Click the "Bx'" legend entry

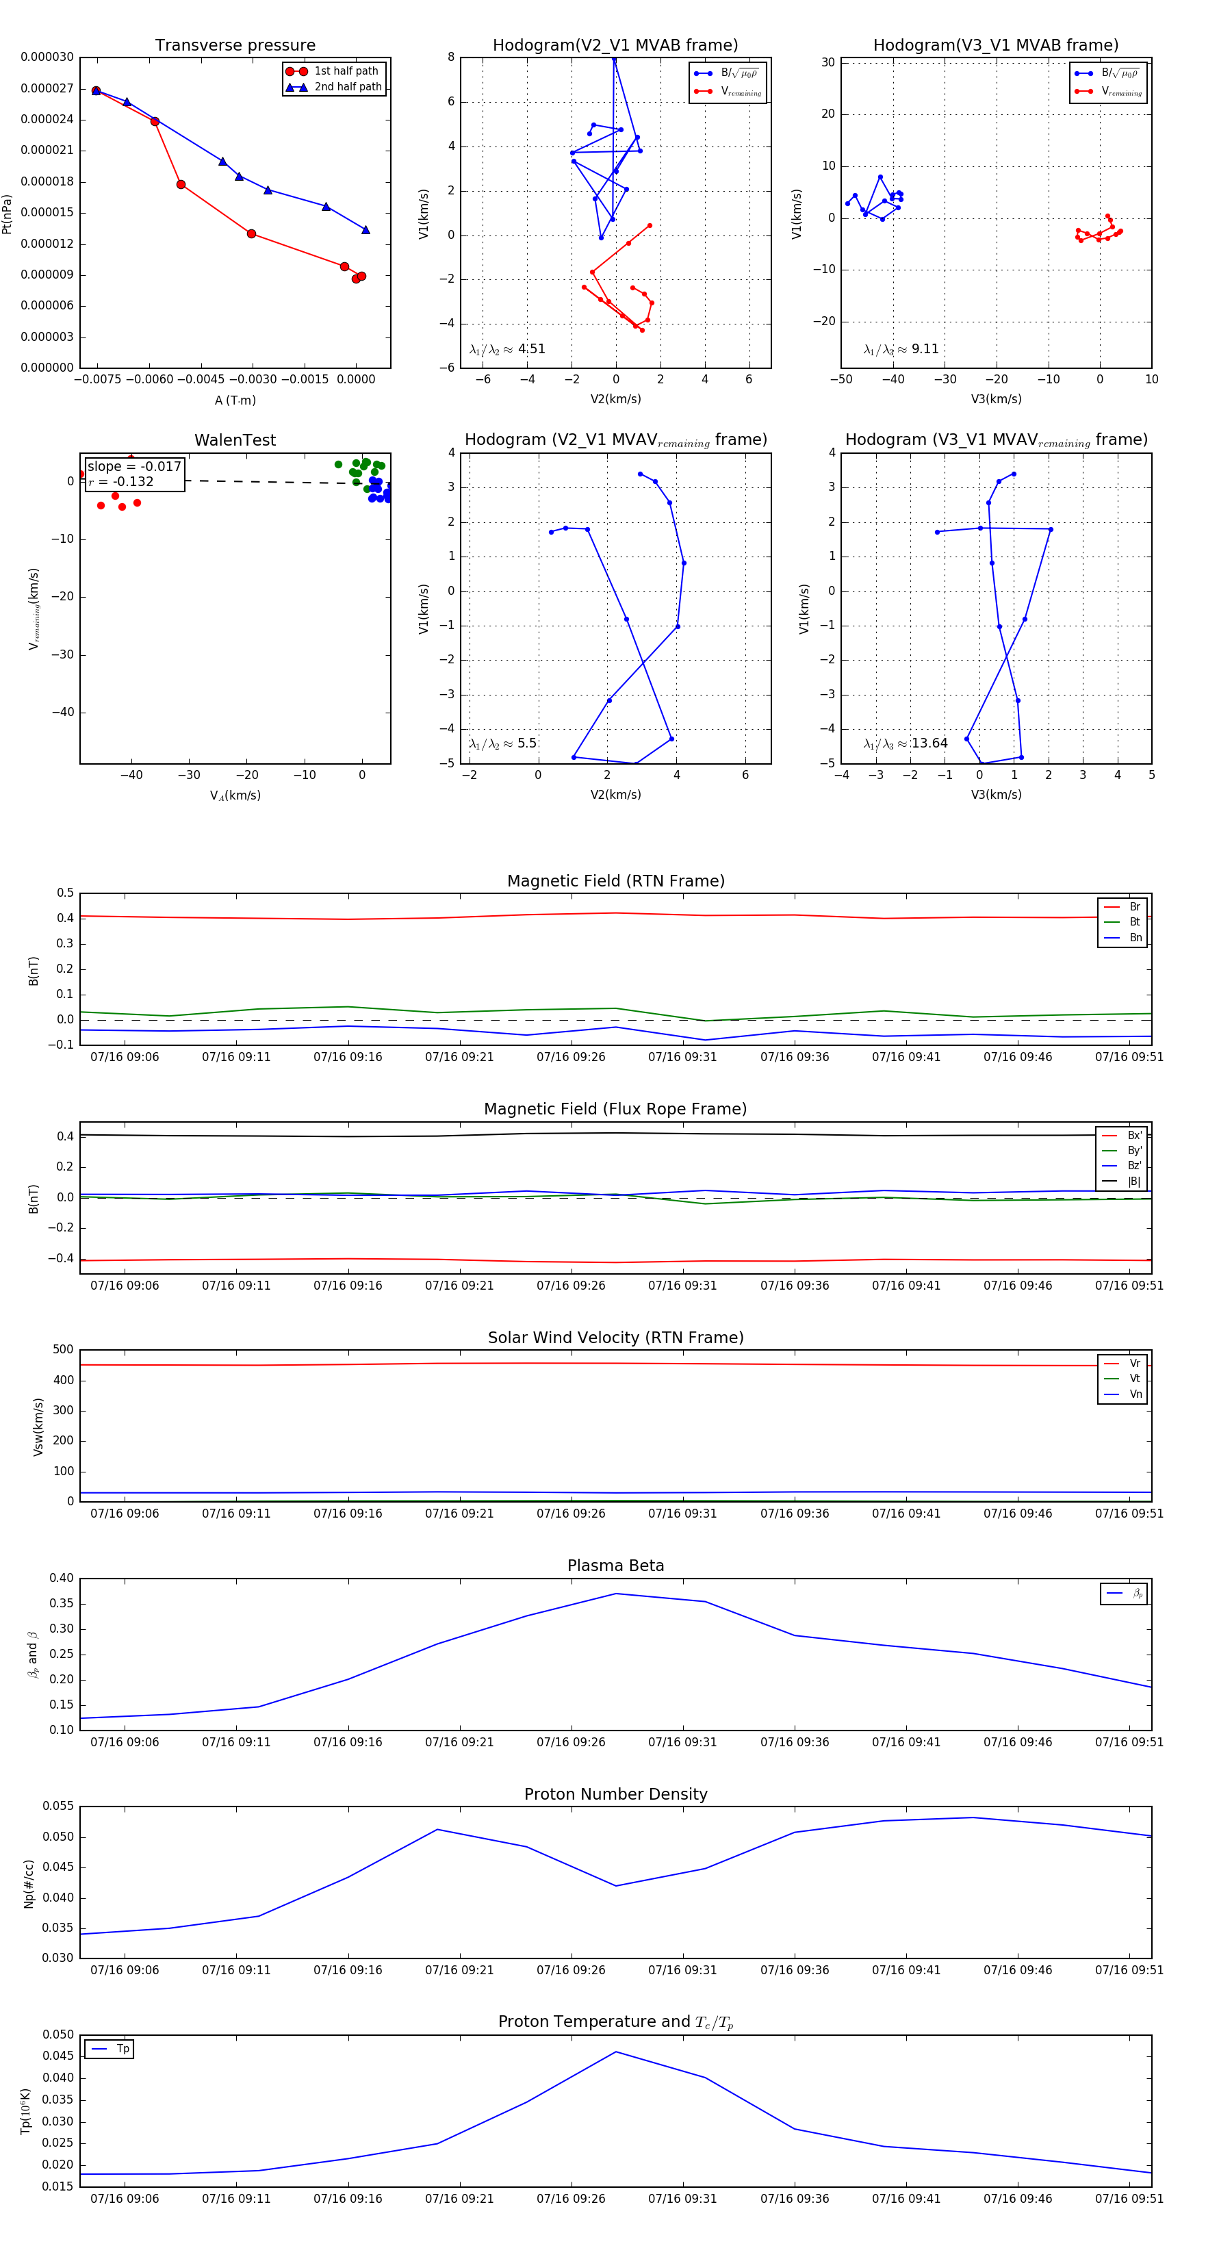tap(1122, 1135)
